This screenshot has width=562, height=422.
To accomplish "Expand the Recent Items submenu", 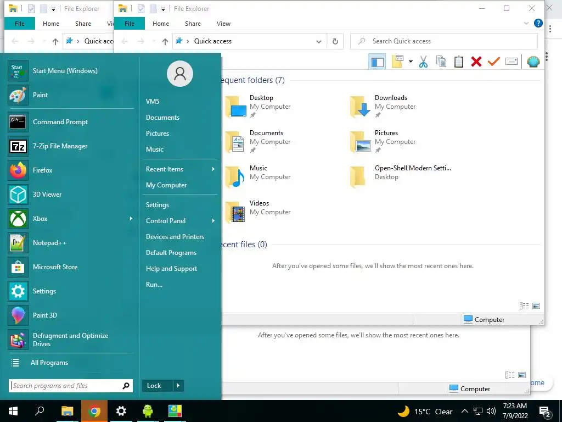I will 180,169.
